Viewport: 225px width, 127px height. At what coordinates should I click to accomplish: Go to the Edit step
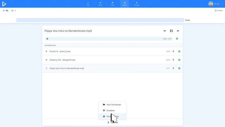pos(88,4)
